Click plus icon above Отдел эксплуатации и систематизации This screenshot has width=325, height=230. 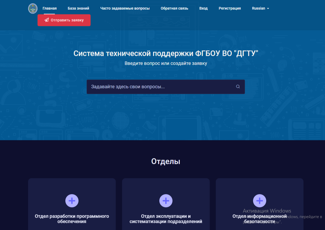[166, 201]
